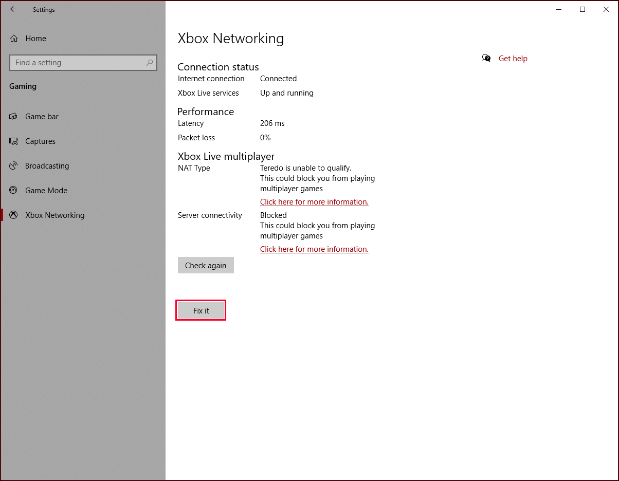The height and width of the screenshot is (481, 619).
Task: Click the Home icon in sidebar
Action: 14,39
